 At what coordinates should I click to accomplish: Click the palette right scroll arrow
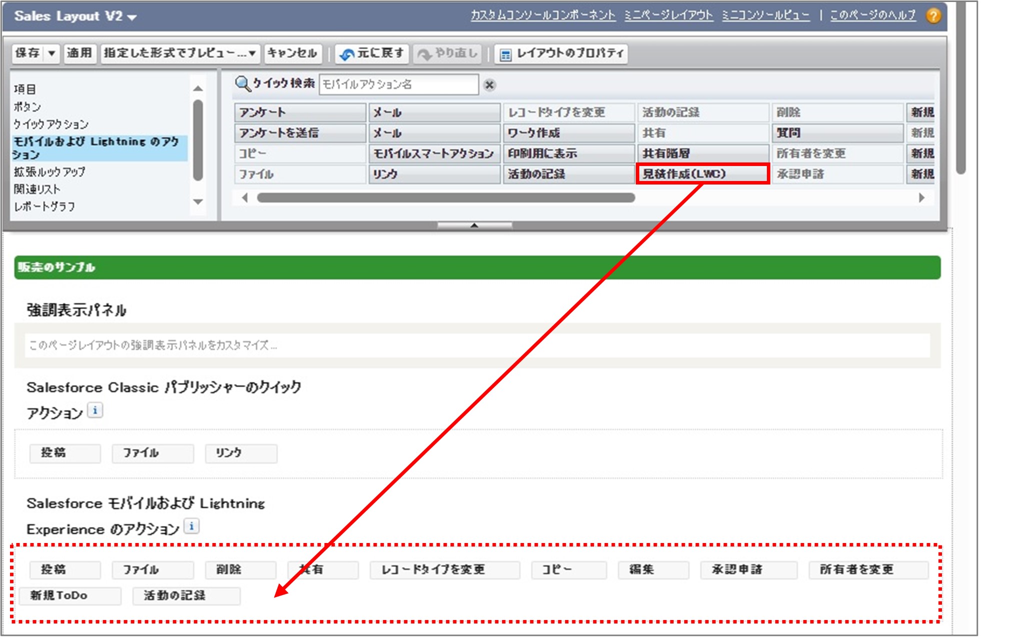tap(922, 198)
